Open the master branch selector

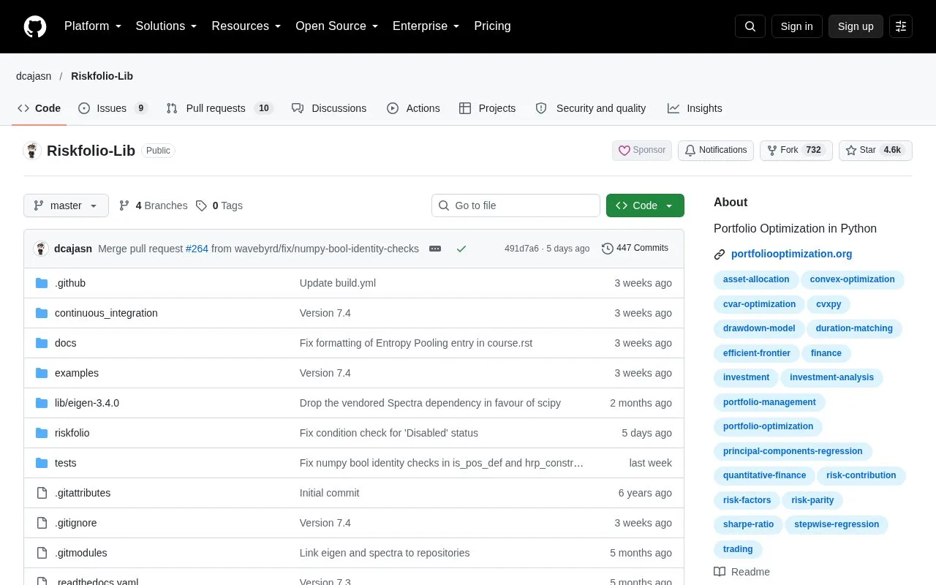pos(66,205)
